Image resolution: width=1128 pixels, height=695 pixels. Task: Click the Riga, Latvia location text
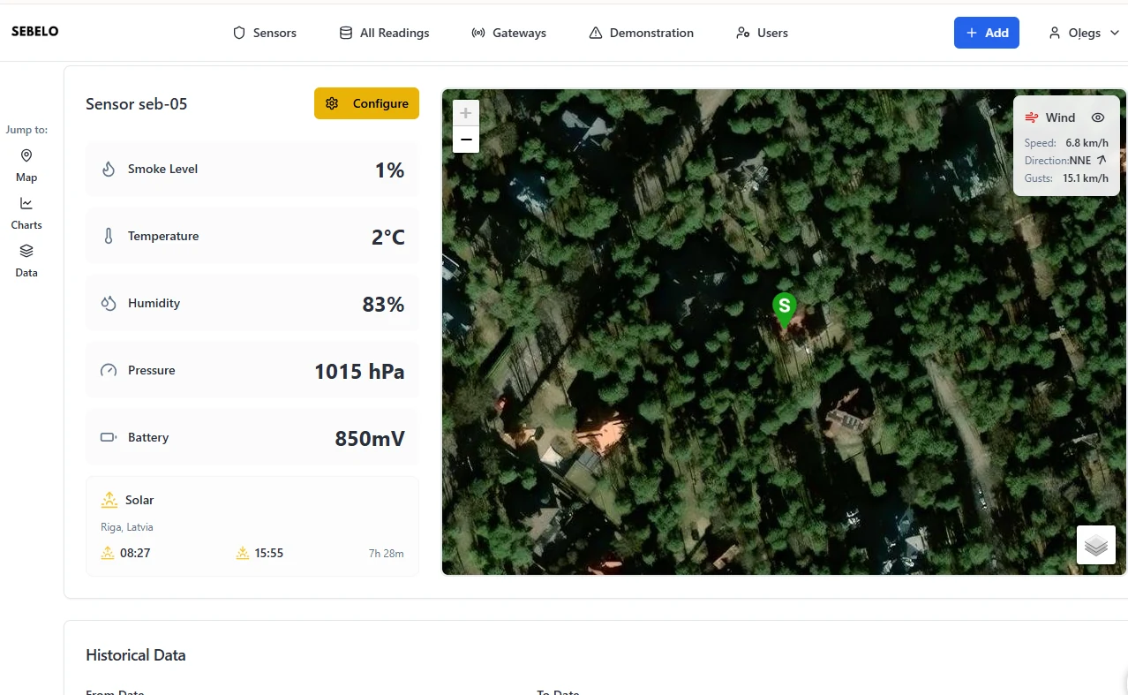127,527
